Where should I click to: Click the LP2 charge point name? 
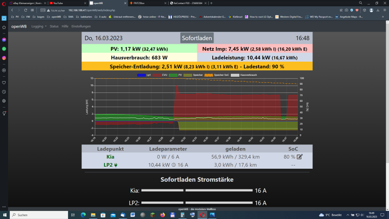click(110, 165)
